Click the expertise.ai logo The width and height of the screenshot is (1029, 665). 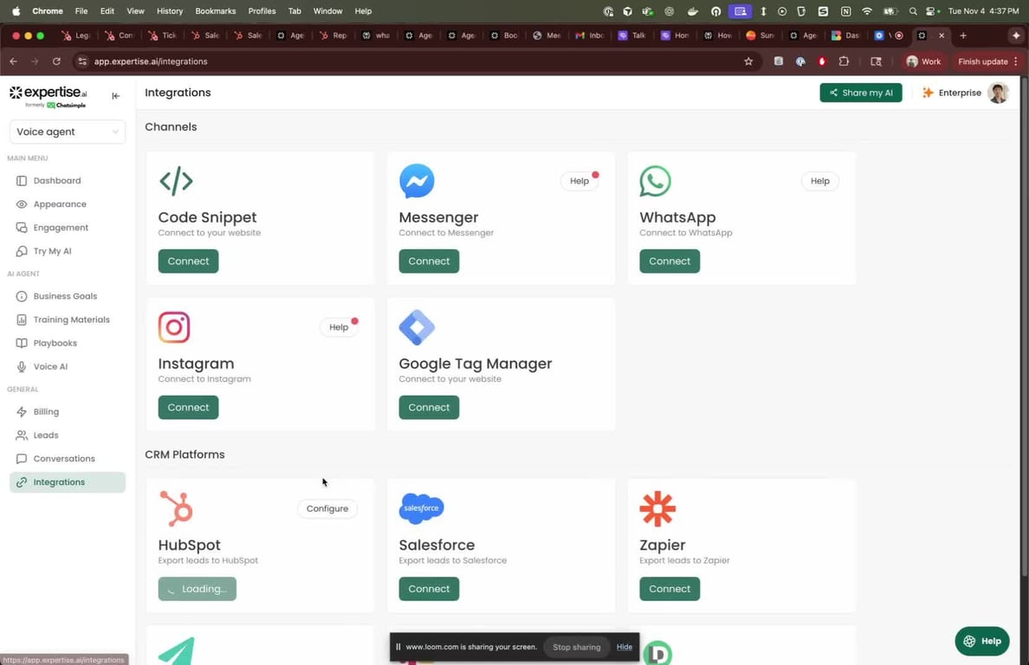point(48,96)
